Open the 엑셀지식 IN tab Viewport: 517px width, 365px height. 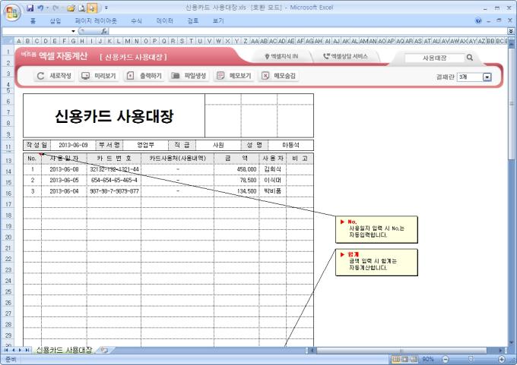click(281, 57)
